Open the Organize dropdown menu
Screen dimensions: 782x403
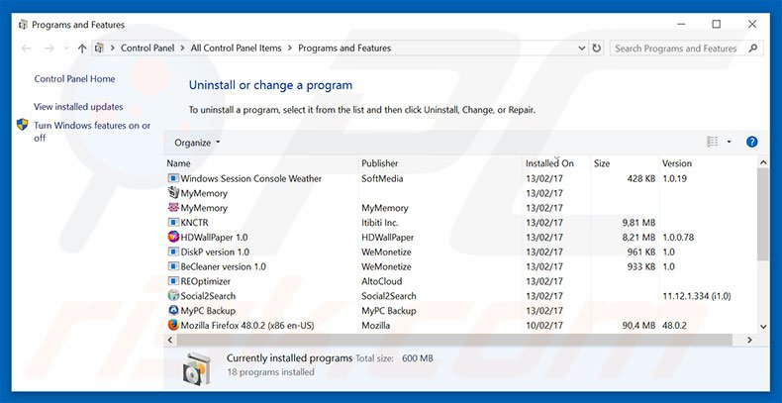pos(197,143)
